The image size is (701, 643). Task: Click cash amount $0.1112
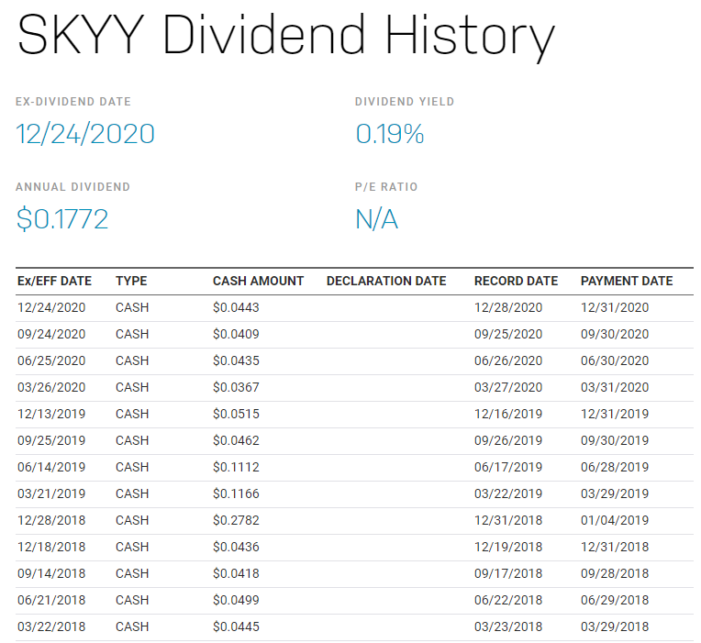click(x=236, y=468)
